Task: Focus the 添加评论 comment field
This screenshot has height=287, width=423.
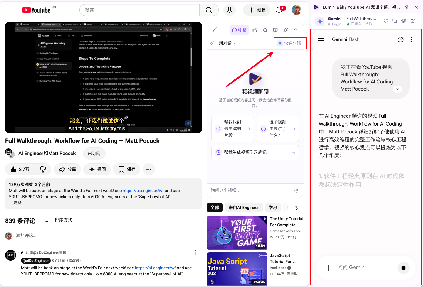Action: 106,236
